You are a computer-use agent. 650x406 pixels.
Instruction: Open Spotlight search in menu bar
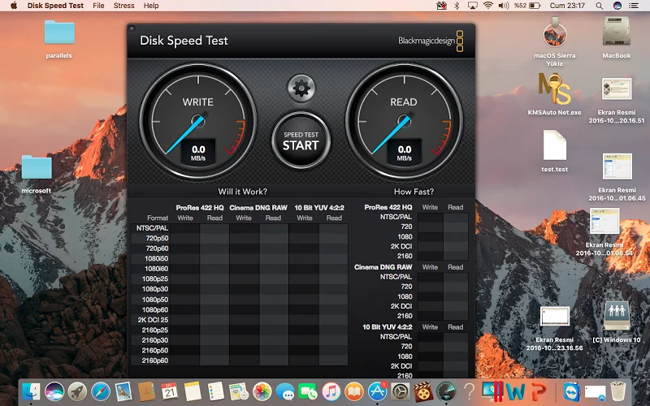(x=600, y=6)
